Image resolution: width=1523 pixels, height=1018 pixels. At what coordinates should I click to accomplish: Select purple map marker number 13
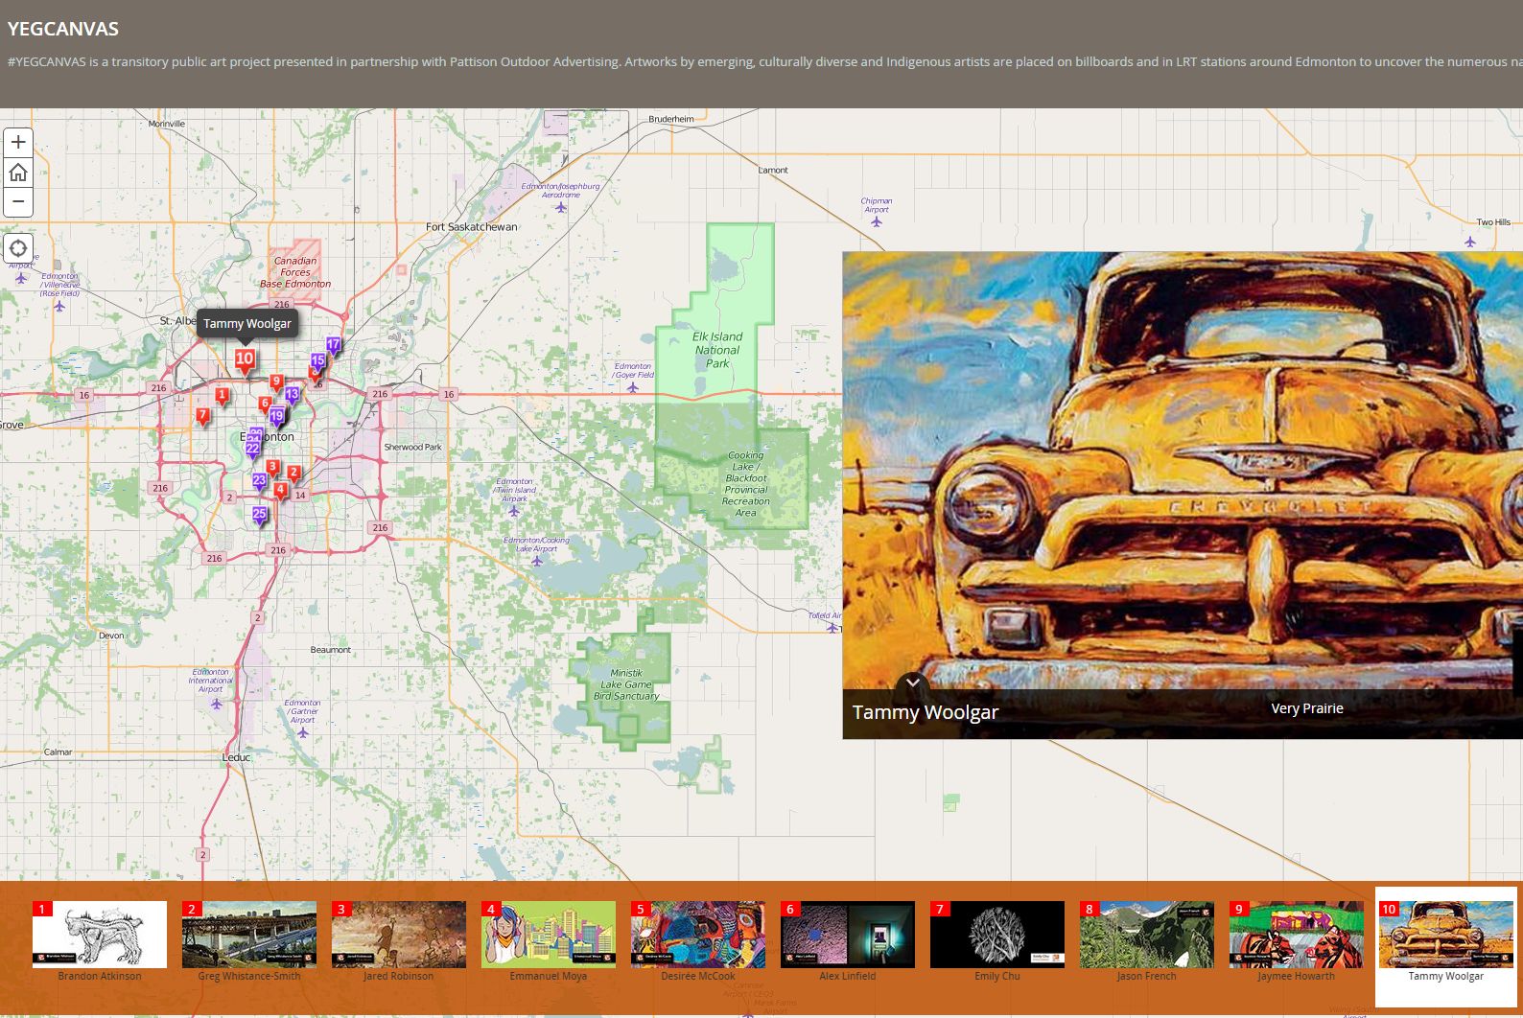pos(293,395)
